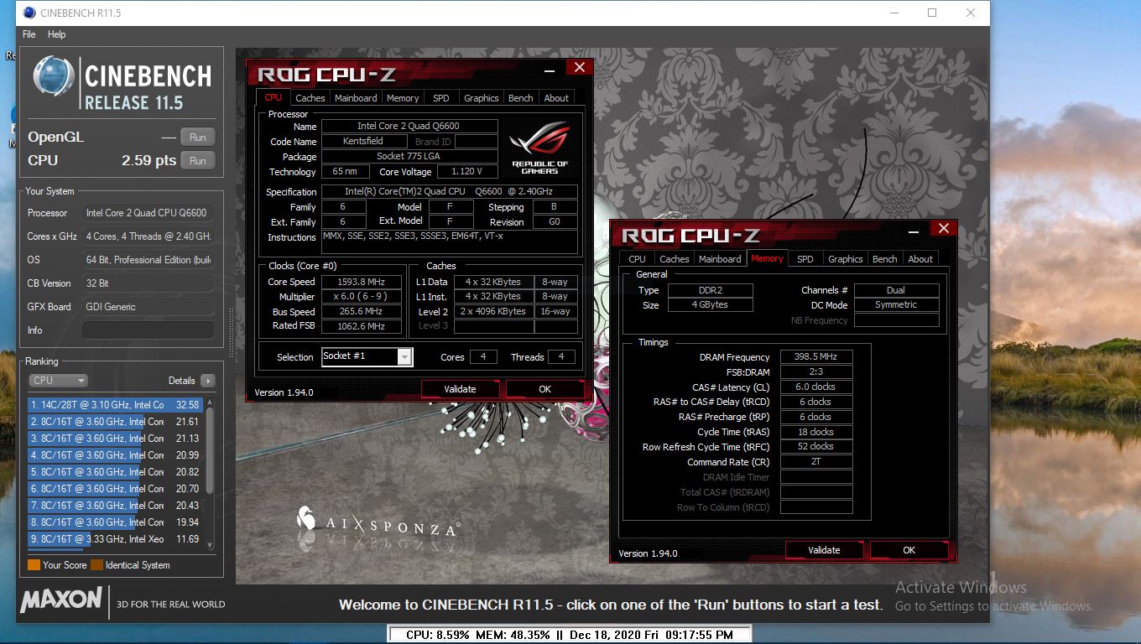The image size is (1141, 644).
Task: Open About tab in Memory CPU-Z window
Action: (920, 259)
